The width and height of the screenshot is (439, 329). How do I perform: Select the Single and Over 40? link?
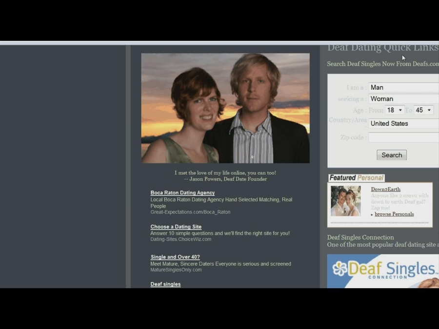(x=175, y=257)
